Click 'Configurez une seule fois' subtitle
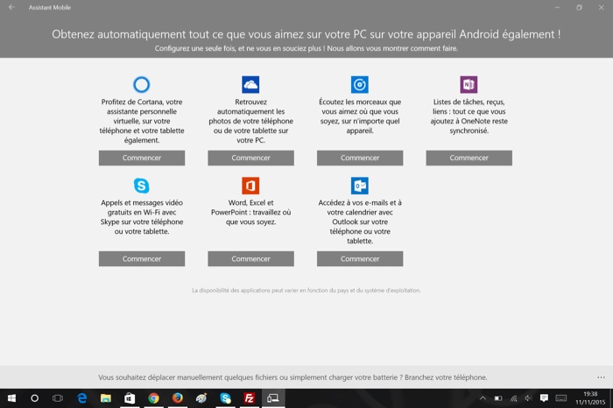 pyautogui.click(x=306, y=48)
